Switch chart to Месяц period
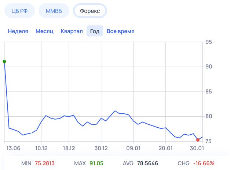Viewport: 230px width, 170px height. pyautogui.click(x=44, y=31)
